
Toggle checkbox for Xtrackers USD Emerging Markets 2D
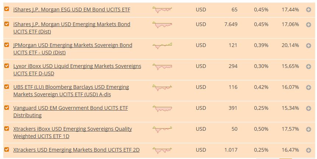(7, 150)
